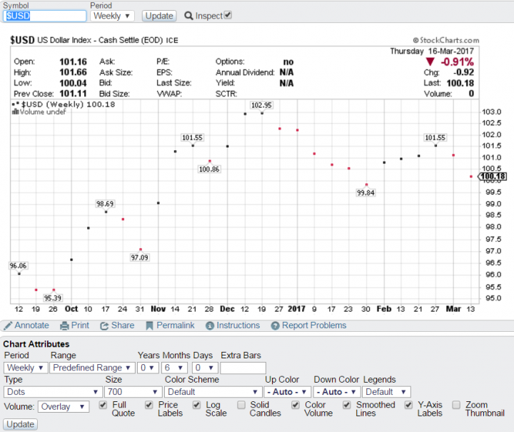Enable the Zoom Thumbnail checkbox

[456, 406]
